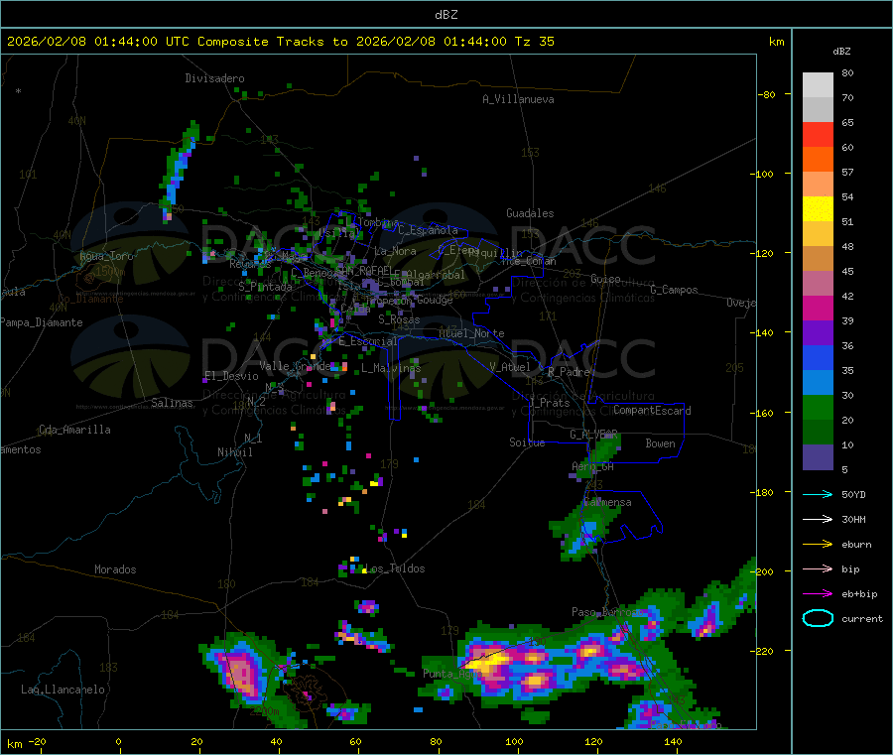This screenshot has height=755, width=893.
Task: Click the C_Española map label
Action: [428, 230]
